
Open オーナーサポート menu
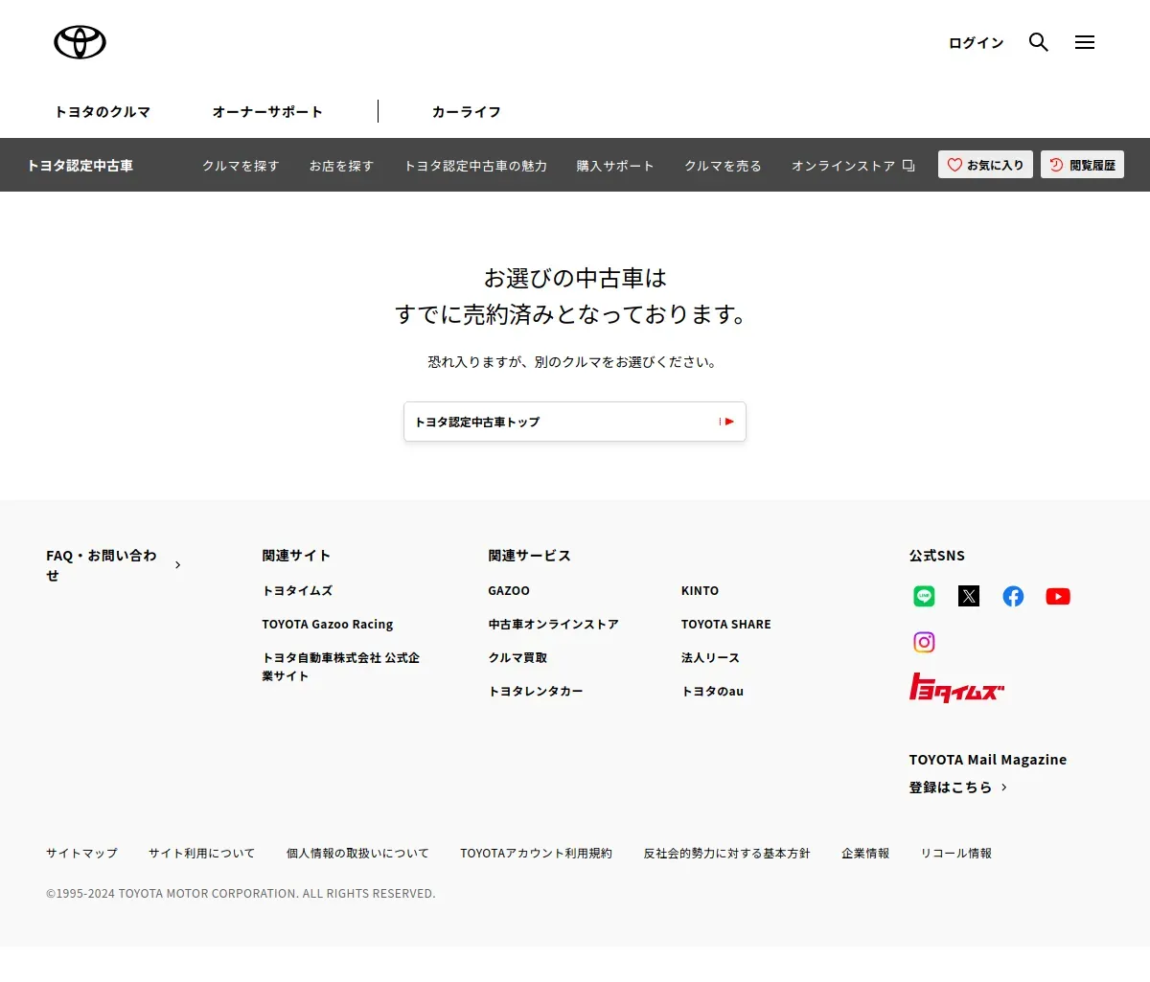point(267,112)
